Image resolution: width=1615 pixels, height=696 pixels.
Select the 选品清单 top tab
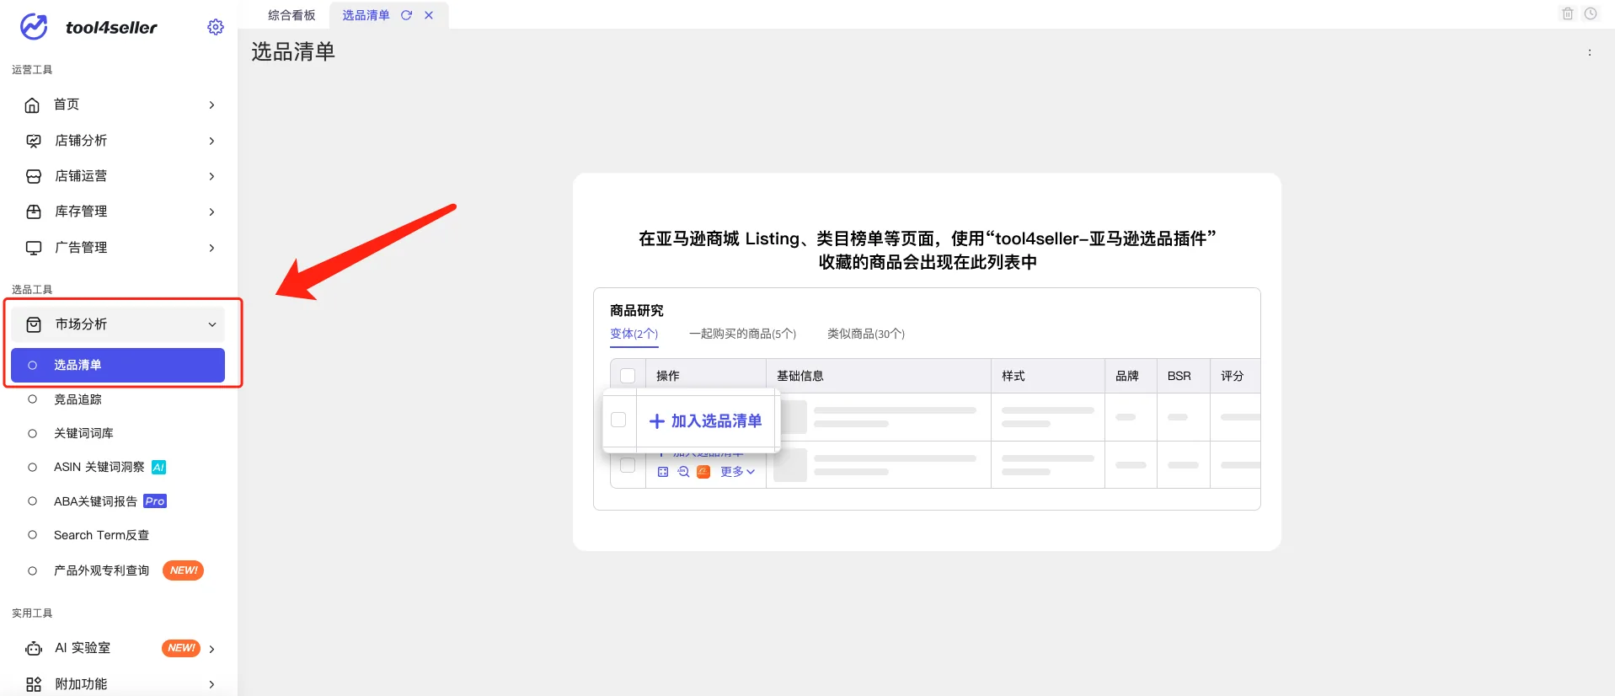pos(366,15)
